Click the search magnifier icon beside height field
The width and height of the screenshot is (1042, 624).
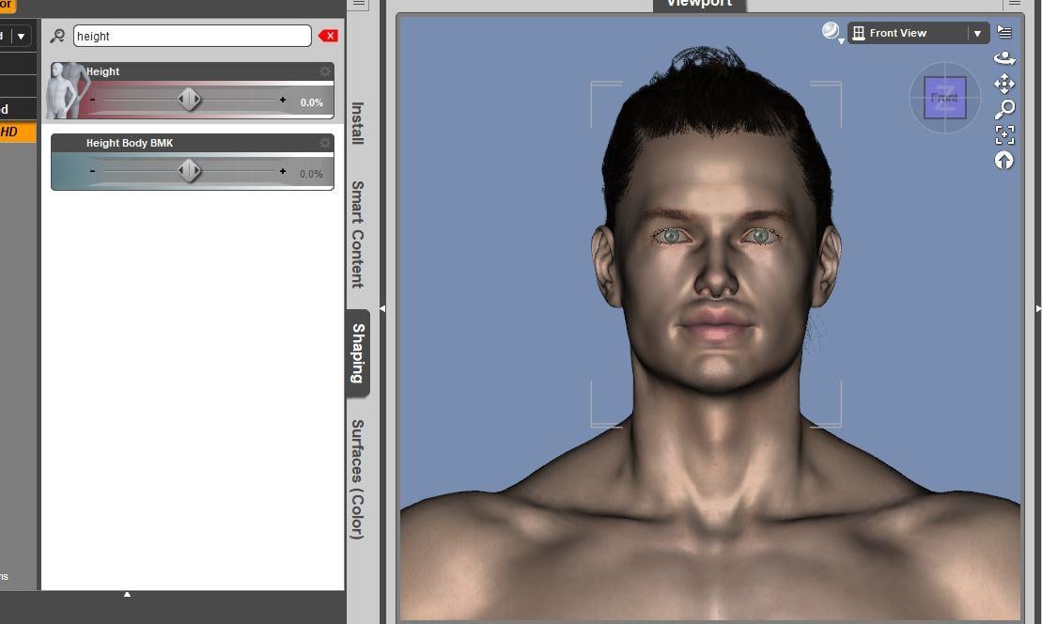(57, 36)
